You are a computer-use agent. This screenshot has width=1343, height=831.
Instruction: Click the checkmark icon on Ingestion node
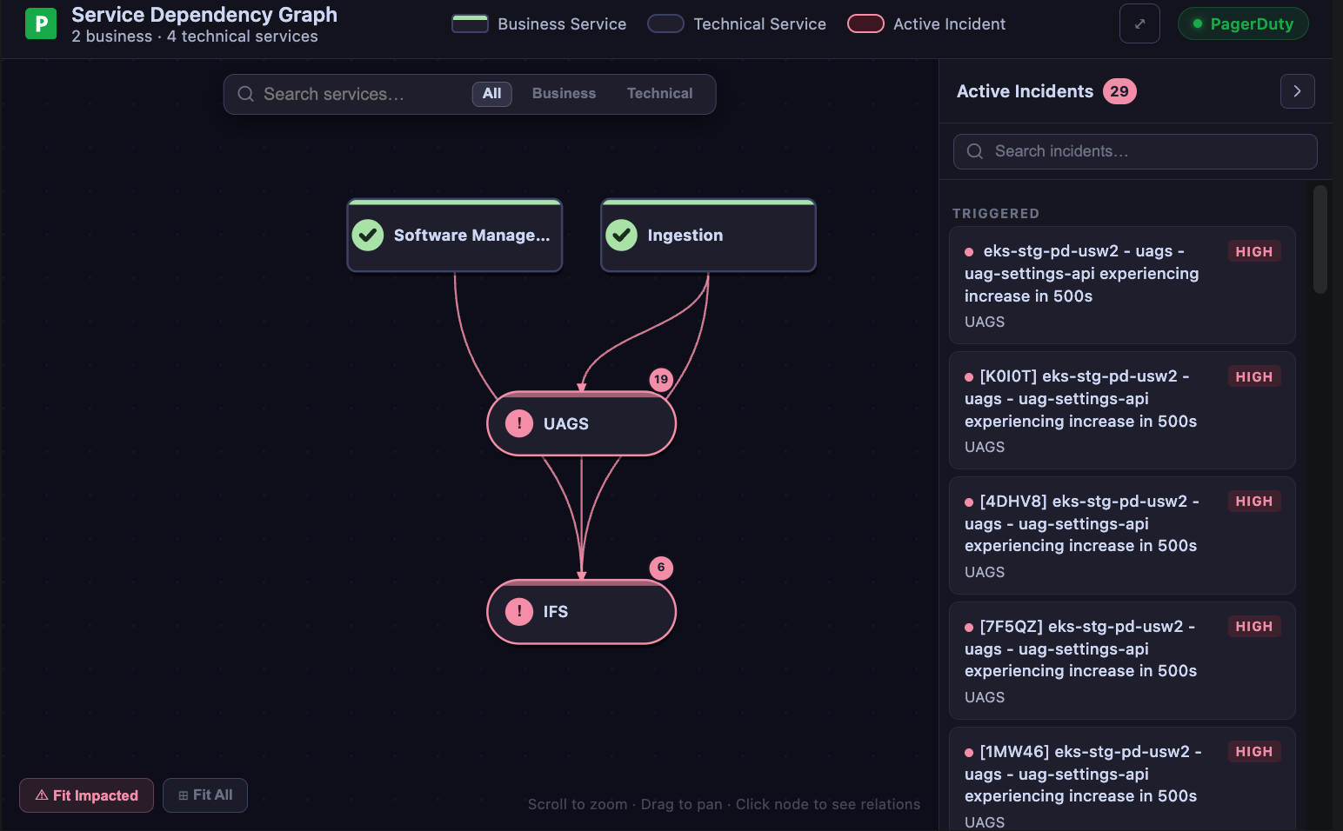(x=622, y=235)
